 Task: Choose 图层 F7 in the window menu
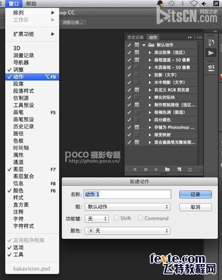[32, 169]
